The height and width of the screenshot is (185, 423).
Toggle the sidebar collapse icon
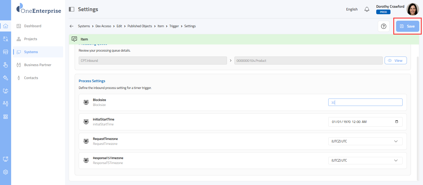(72, 9)
